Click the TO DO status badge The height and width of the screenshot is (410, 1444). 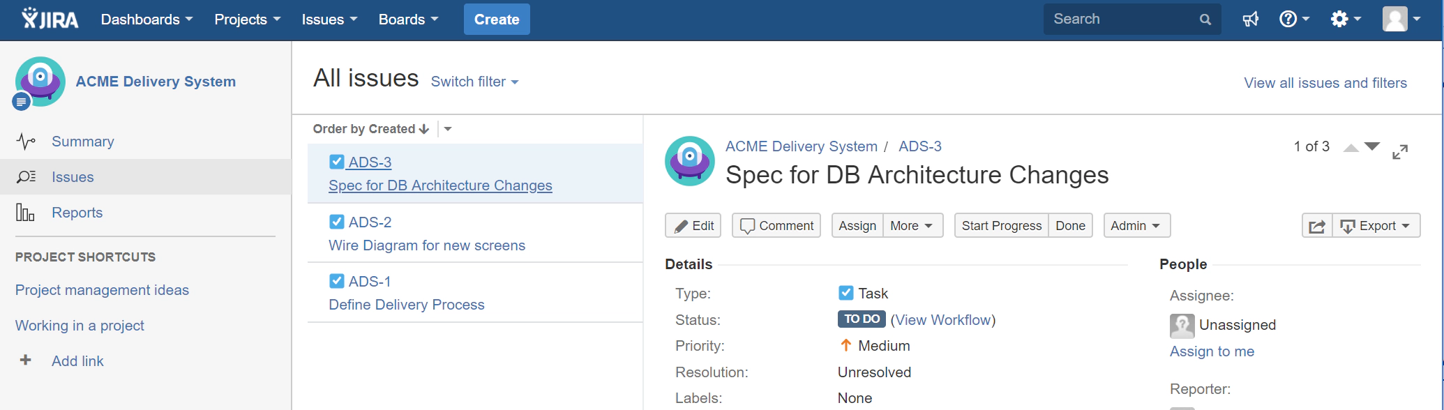(x=861, y=319)
